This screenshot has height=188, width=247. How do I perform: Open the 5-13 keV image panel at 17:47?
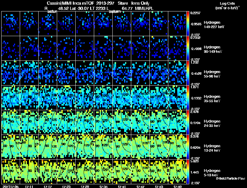click(x=140, y=172)
